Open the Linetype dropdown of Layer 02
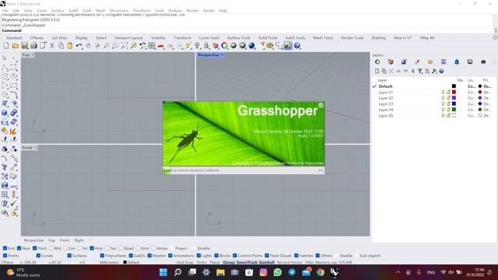Screen dimensions: 498x280 (x=472, y=98)
